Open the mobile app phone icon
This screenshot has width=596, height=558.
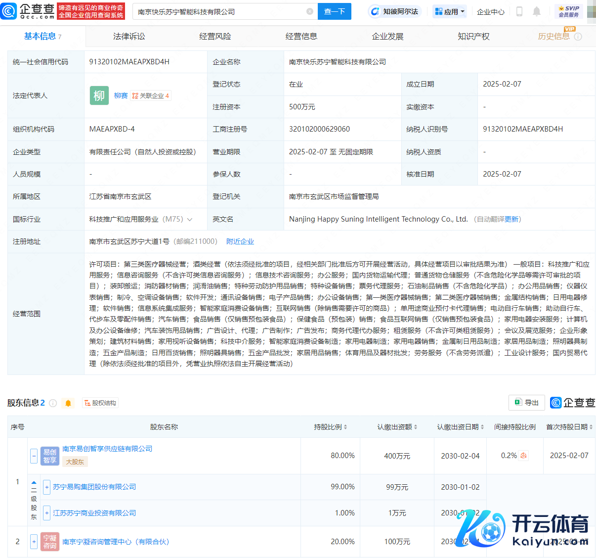[519, 11]
